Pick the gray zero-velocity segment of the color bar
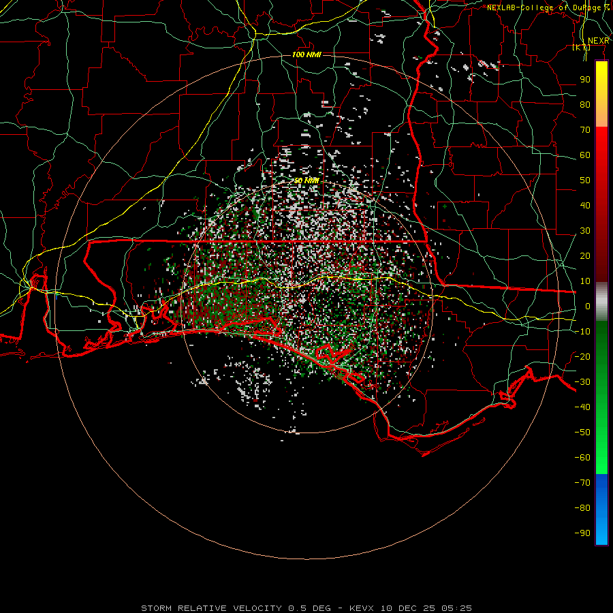Image resolution: width=613 pixels, height=613 pixels. click(601, 302)
